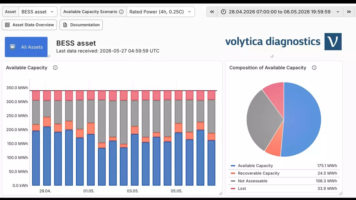Toggle Recoverable Capacity series in pie legend
This screenshot has height=200, width=356.
pyautogui.click(x=259, y=173)
